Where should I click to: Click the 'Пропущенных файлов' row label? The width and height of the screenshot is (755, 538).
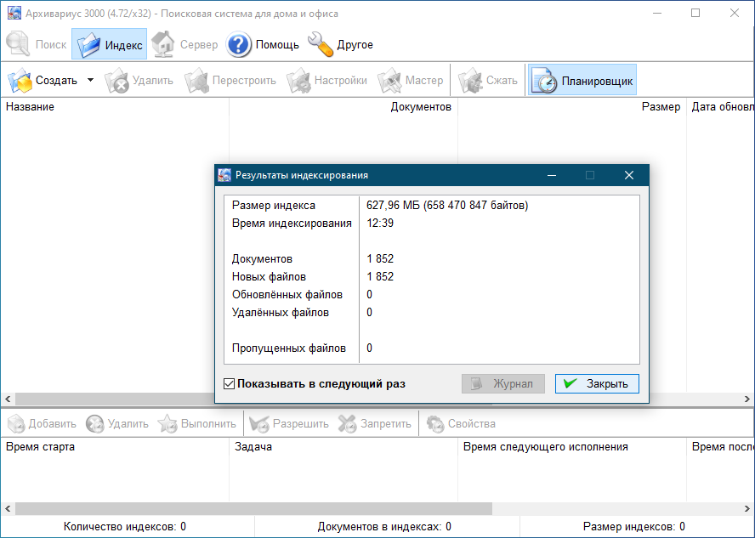[289, 348]
